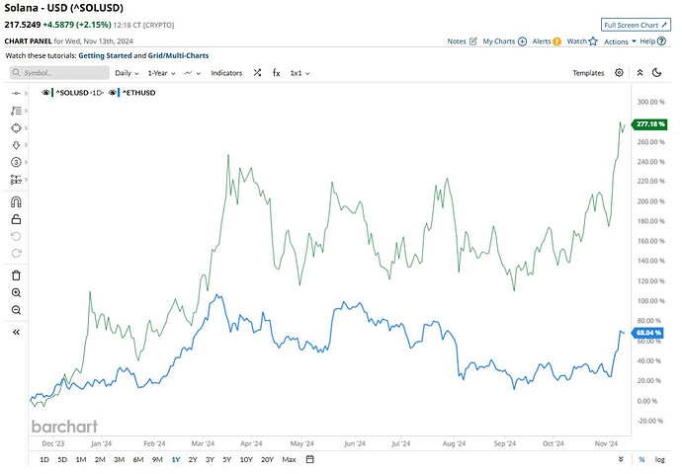Click the Symbol search field
The height and width of the screenshot is (474, 682).
coord(57,73)
